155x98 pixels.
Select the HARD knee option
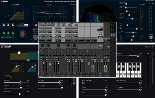(26, 25)
